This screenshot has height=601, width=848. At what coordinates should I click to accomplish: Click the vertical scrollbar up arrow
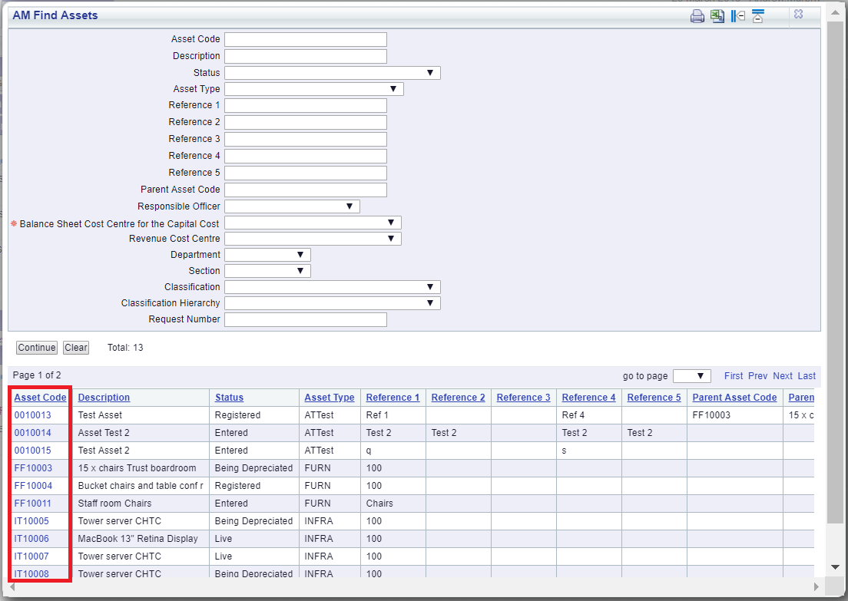pos(836,14)
